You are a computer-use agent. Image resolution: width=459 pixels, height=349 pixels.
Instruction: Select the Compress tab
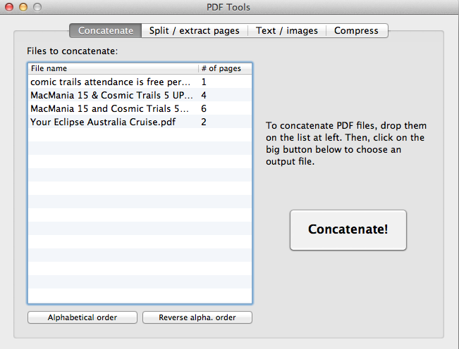click(356, 31)
